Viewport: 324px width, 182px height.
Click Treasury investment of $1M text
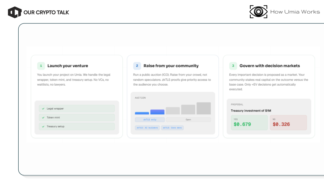(x=251, y=111)
